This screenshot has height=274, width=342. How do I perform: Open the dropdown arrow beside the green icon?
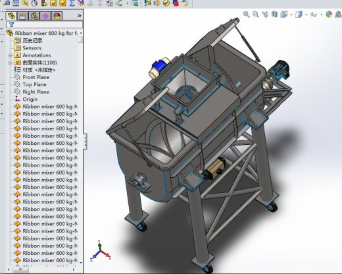pyautogui.click(x=128, y=3)
